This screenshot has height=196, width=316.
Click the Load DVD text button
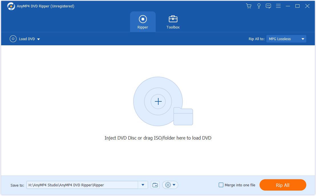pos(27,39)
